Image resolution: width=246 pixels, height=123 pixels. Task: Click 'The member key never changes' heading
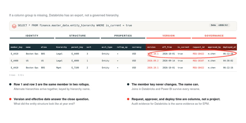point(165,84)
